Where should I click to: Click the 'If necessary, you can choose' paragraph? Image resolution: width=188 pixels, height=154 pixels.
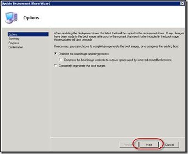click(116, 46)
